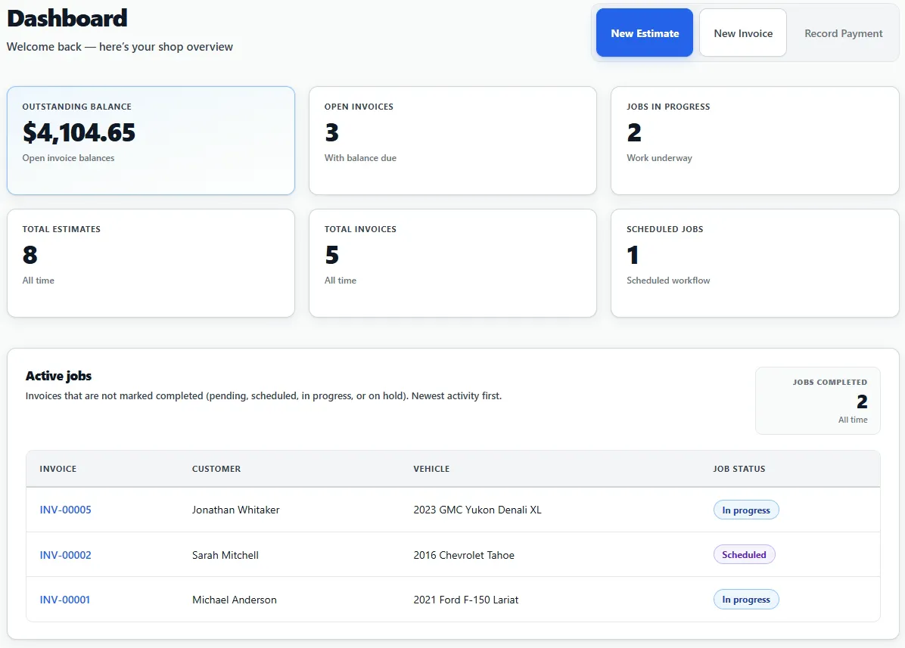The width and height of the screenshot is (905, 648).
Task: Select the Total Invoices card
Action: pyautogui.click(x=452, y=263)
